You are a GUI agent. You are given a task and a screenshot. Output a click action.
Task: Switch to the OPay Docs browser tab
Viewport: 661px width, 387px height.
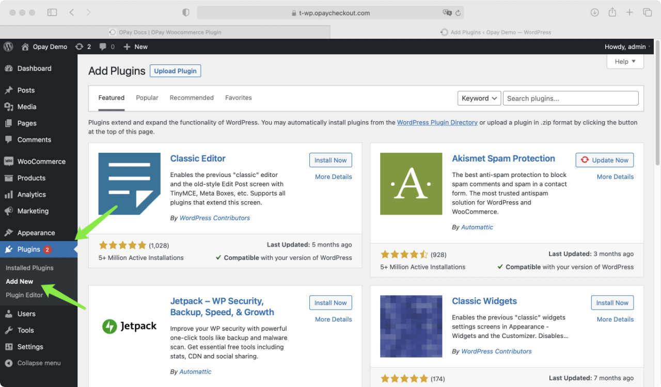[165, 32]
